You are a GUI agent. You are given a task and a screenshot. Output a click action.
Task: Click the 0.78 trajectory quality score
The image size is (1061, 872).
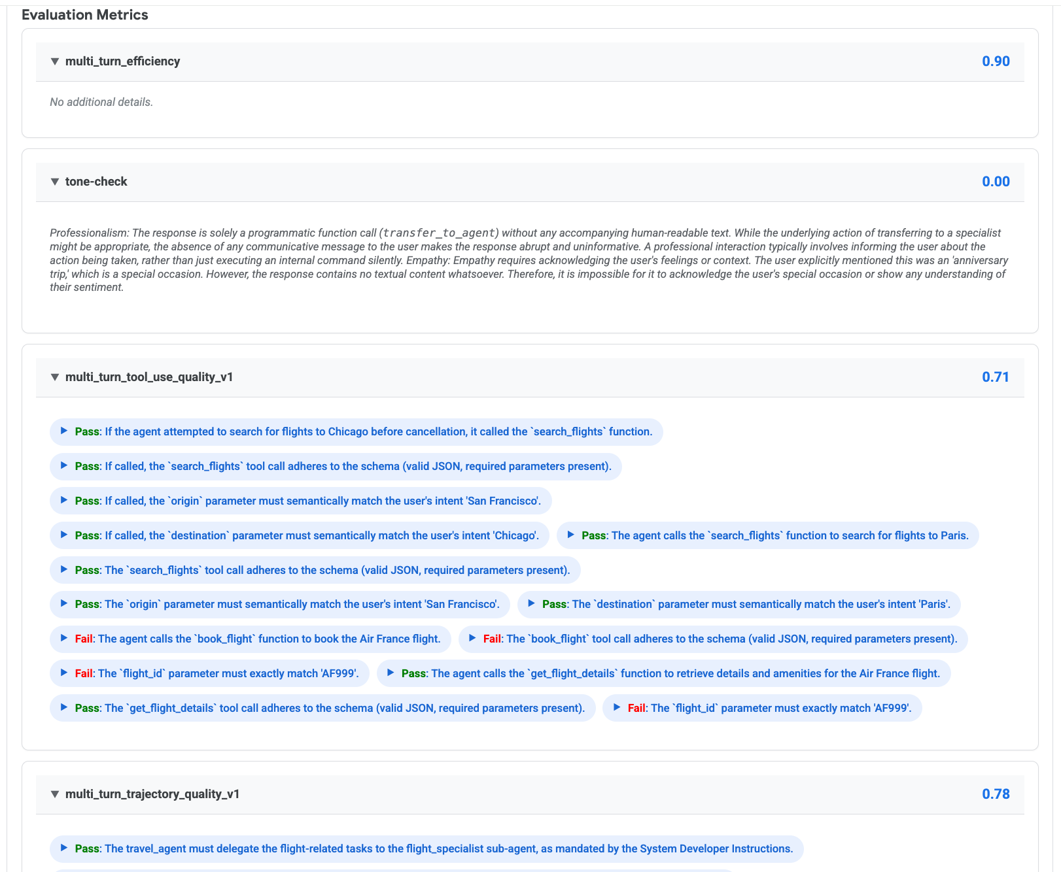pos(996,794)
